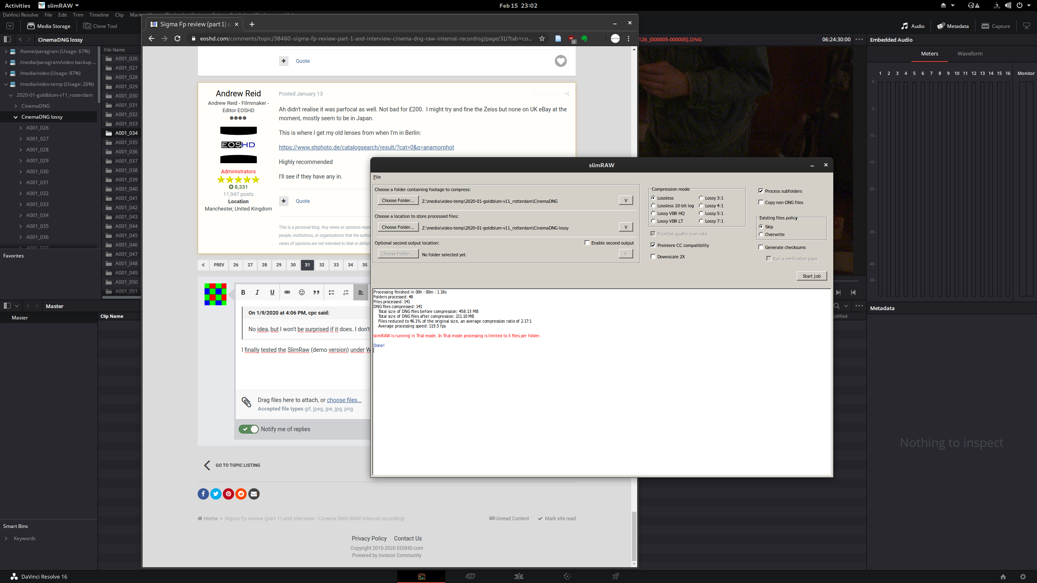Click Choose Folder for processed files location
Screen dimensions: 1037x583
398,227
